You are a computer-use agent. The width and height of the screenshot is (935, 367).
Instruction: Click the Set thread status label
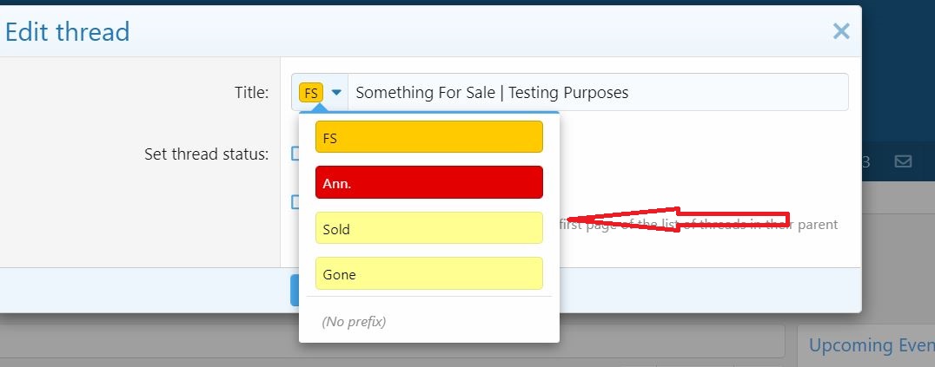coord(206,154)
